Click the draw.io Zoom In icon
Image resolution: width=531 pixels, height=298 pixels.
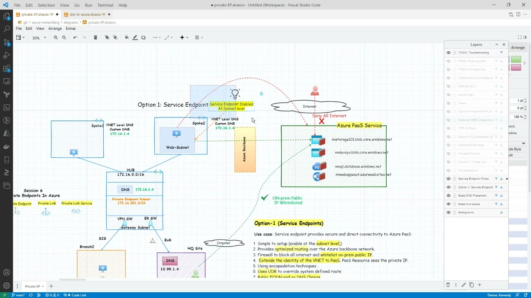56,38
